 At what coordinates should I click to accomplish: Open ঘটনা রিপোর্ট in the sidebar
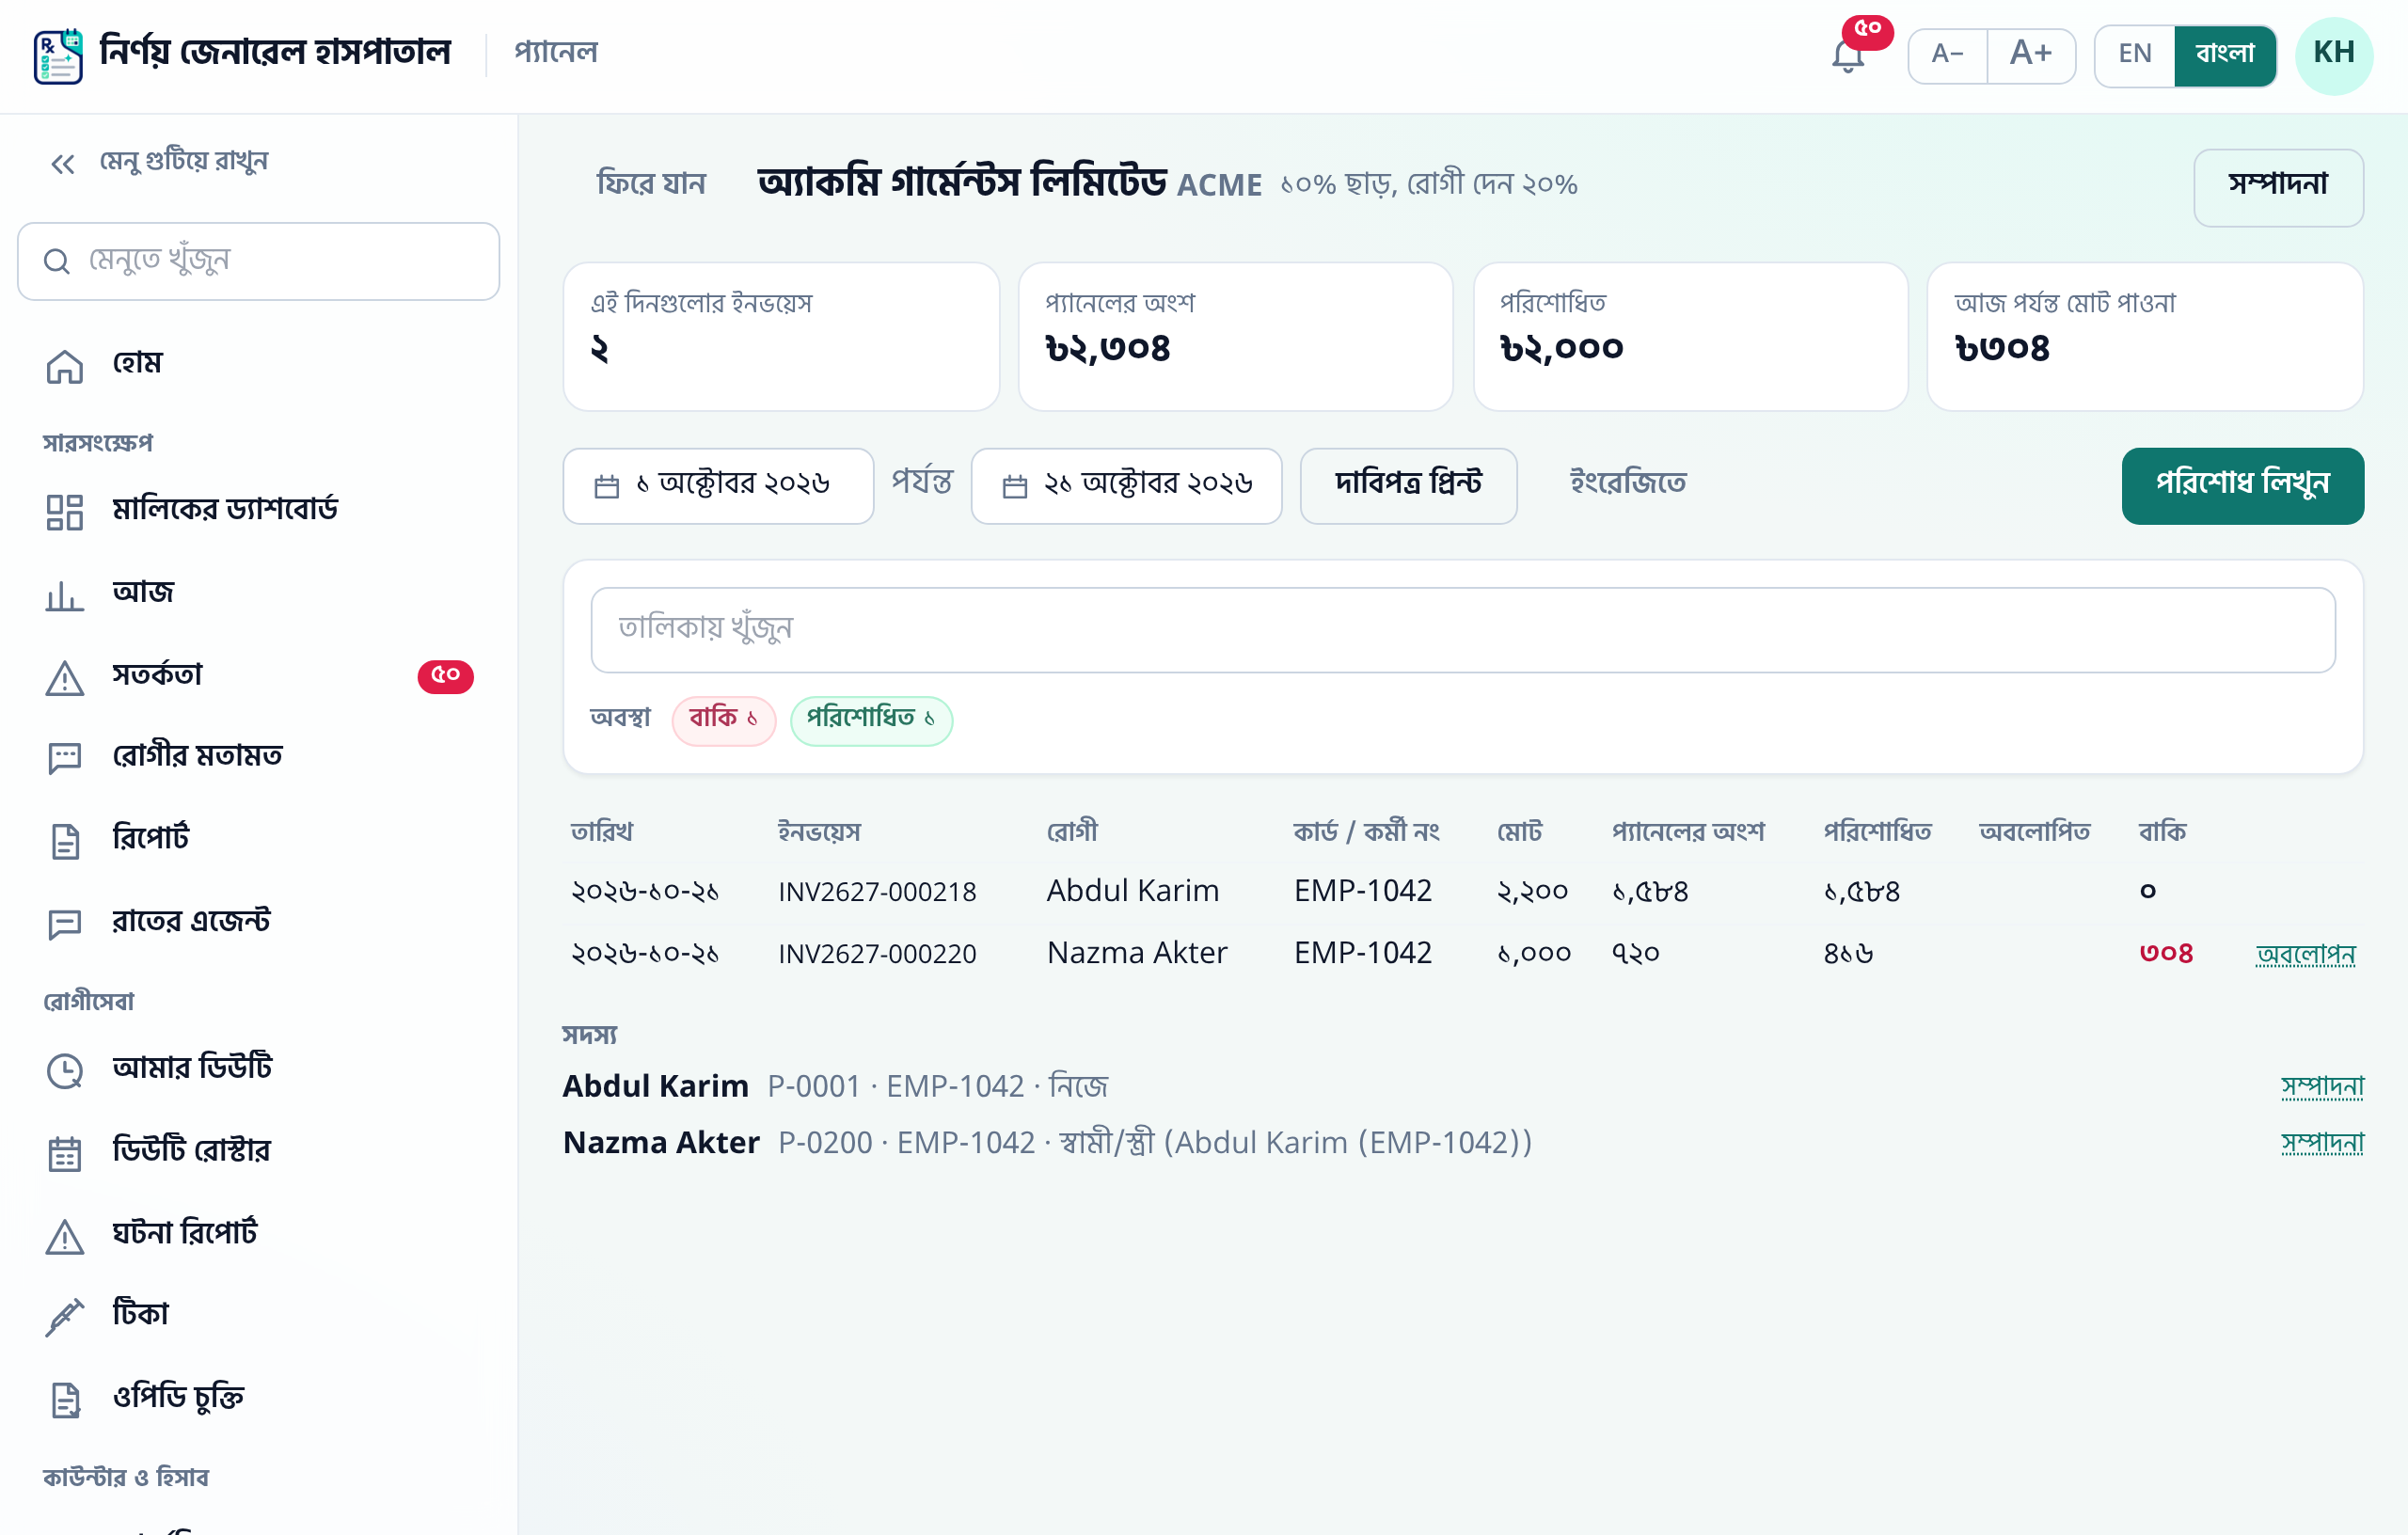tap(259, 1234)
